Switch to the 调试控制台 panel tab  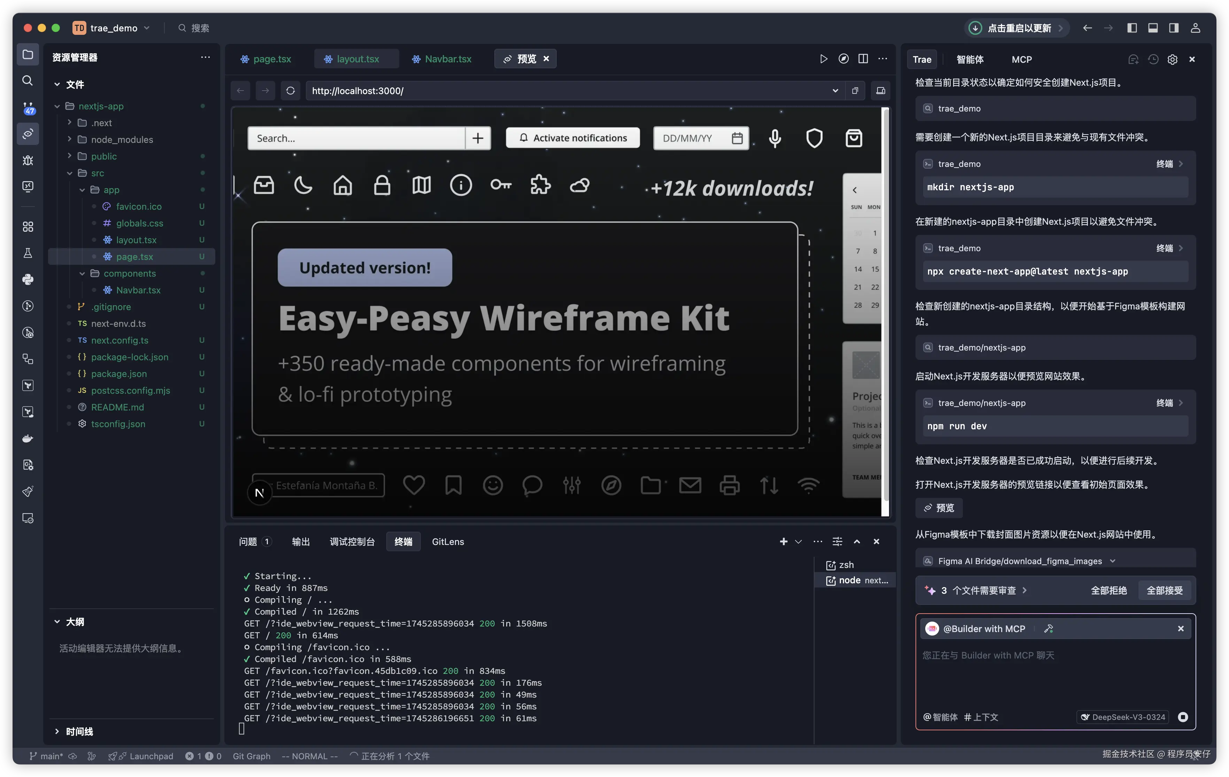click(352, 542)
